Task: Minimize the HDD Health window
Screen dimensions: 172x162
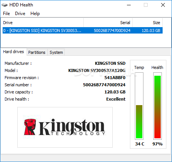Action: coord(129,5)
